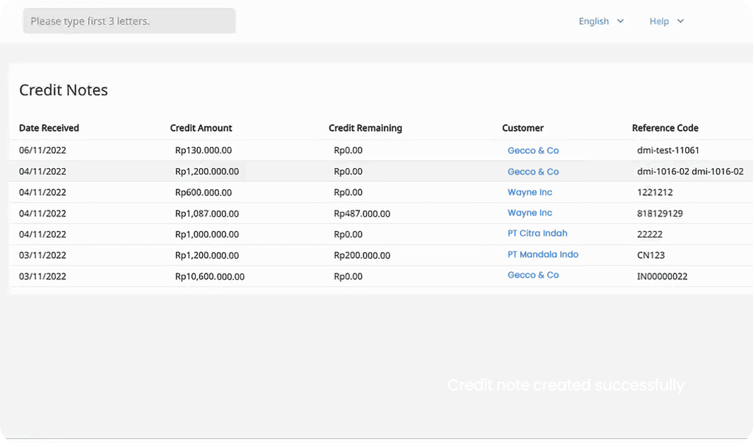Sort by Date Received column header

(x=49, y=128)
